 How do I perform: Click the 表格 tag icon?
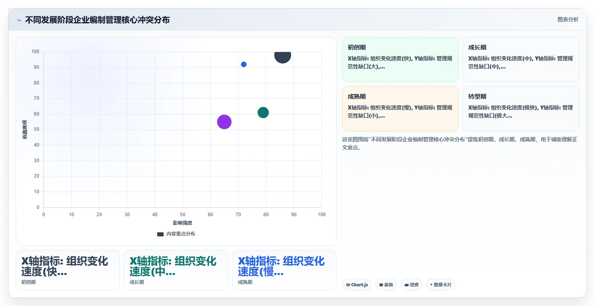click(x=381, y=285)
